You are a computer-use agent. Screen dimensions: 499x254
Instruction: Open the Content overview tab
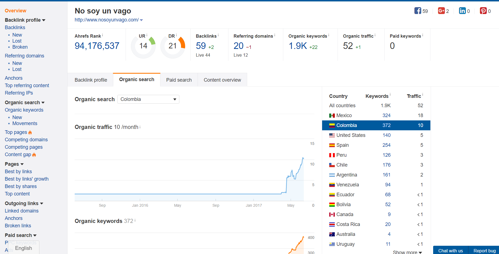(222, 80)
